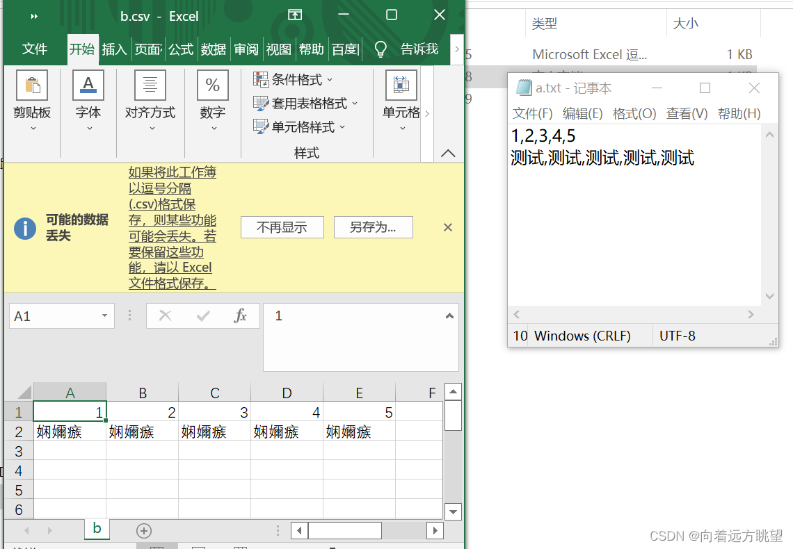The height and width of the screenshot is (549, 793).
Task: Collapse the ribbon using the chevron
Action: [448, 153]
